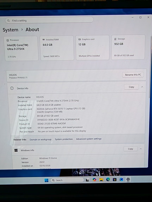Screen dimensions: 152x202
Task: Click the Settings gear on taskbar
Action: coord(128,179)
